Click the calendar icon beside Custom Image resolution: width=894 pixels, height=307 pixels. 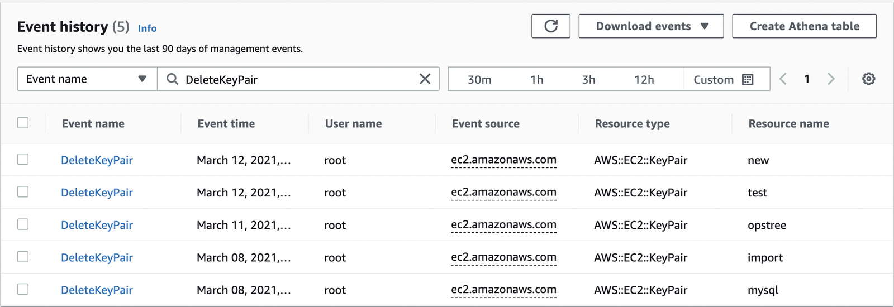point(748,80)
